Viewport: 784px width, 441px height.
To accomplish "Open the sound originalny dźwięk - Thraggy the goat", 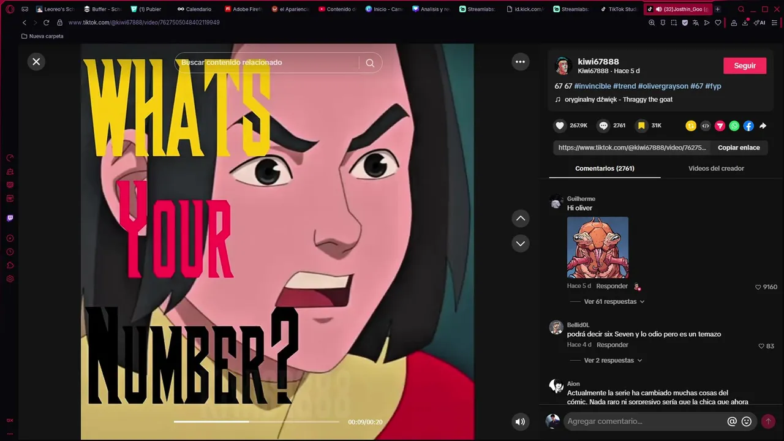I will pos(619,99).
